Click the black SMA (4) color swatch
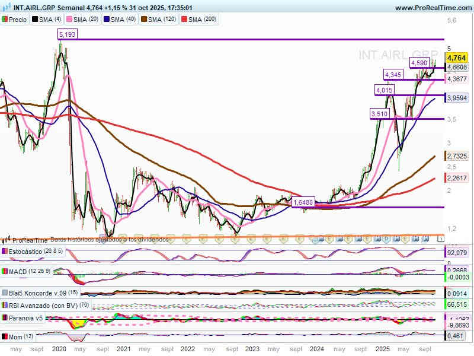 pyautogui.click(x=34, y=20)
